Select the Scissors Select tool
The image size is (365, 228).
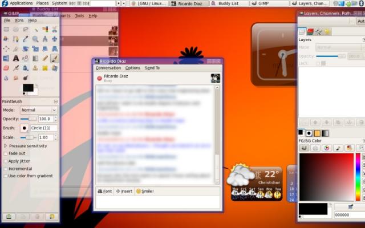pyautogui.click(x=55, y=29)
